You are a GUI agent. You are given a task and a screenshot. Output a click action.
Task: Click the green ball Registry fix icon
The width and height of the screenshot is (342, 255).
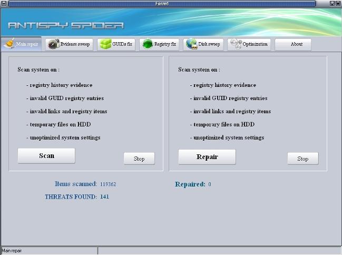pos(147,44)
